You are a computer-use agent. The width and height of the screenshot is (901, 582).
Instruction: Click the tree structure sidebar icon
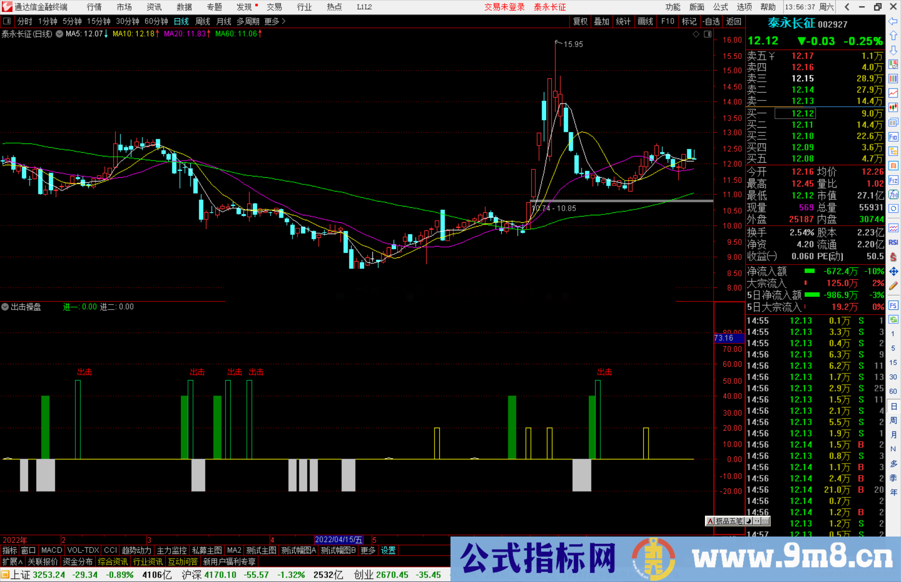coord(893,151)
